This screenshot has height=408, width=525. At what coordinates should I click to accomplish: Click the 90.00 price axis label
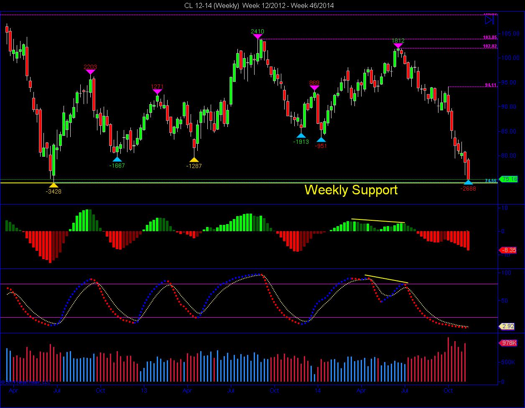pos(510,107)
